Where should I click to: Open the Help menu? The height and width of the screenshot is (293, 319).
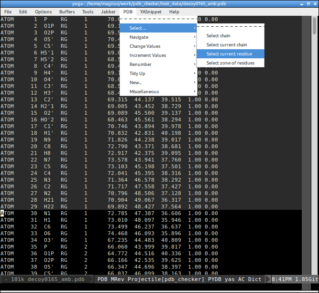point(174,12)
